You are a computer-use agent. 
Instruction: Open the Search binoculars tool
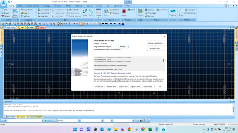pos(131,10)
